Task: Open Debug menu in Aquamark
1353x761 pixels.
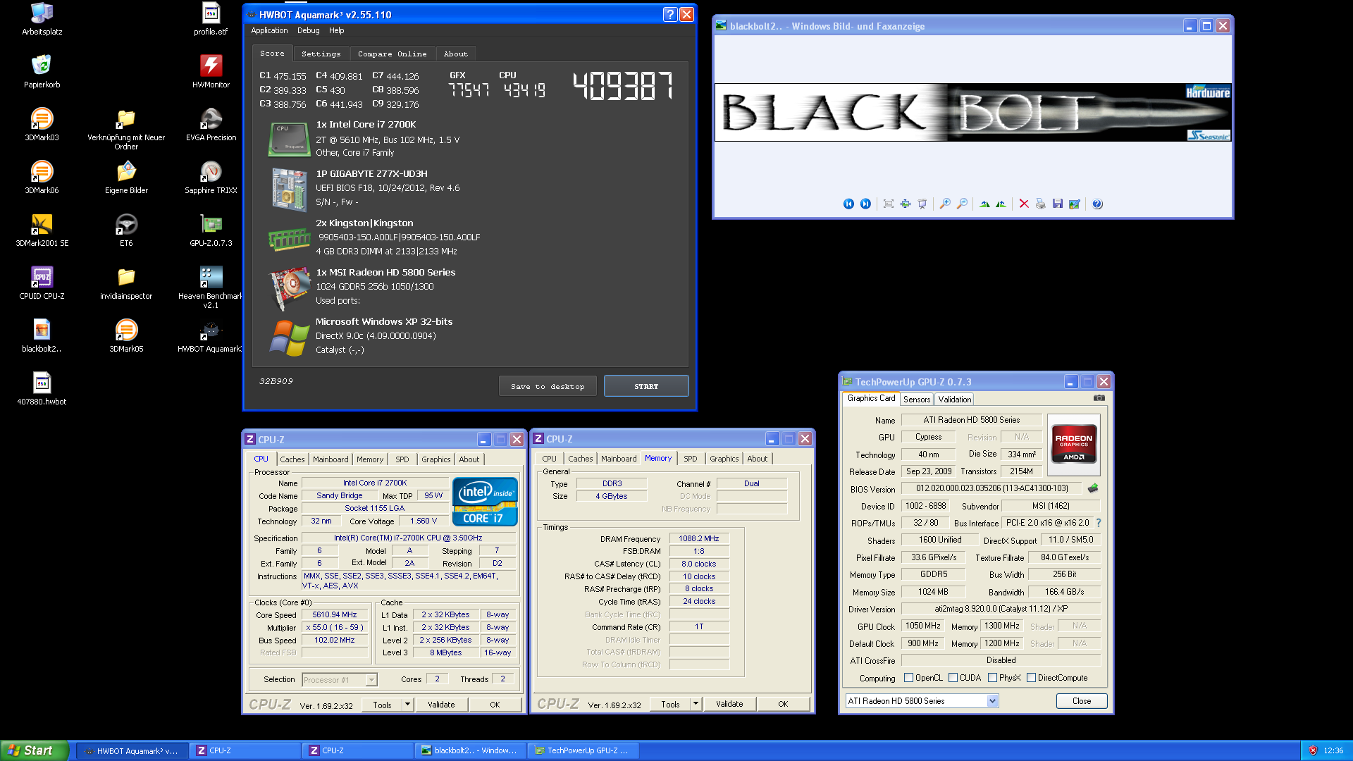Action: (308, 30)
